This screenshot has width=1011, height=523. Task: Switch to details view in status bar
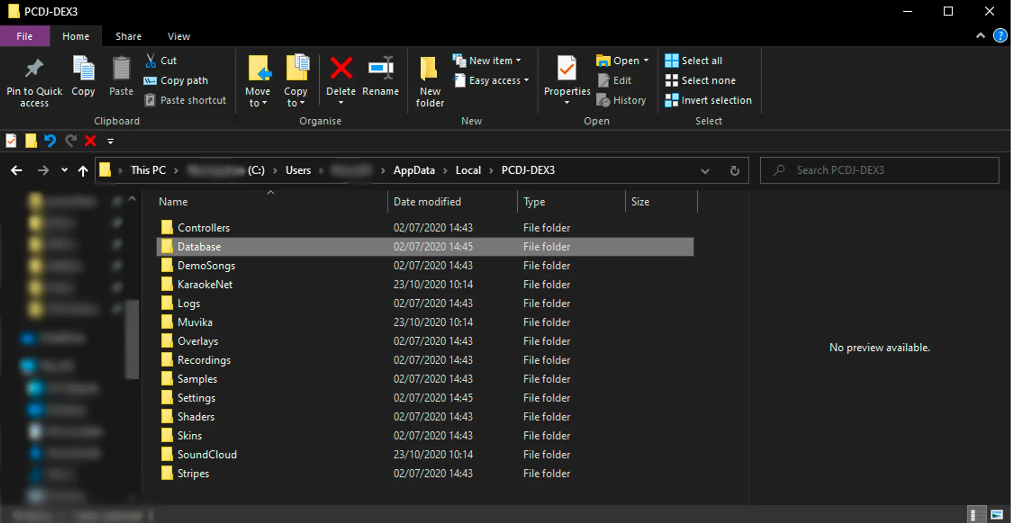tap(974, 514)
